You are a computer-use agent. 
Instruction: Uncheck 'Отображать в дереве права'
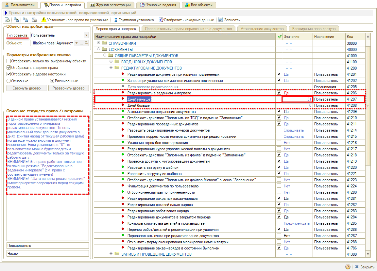click(x=9, y=68)
